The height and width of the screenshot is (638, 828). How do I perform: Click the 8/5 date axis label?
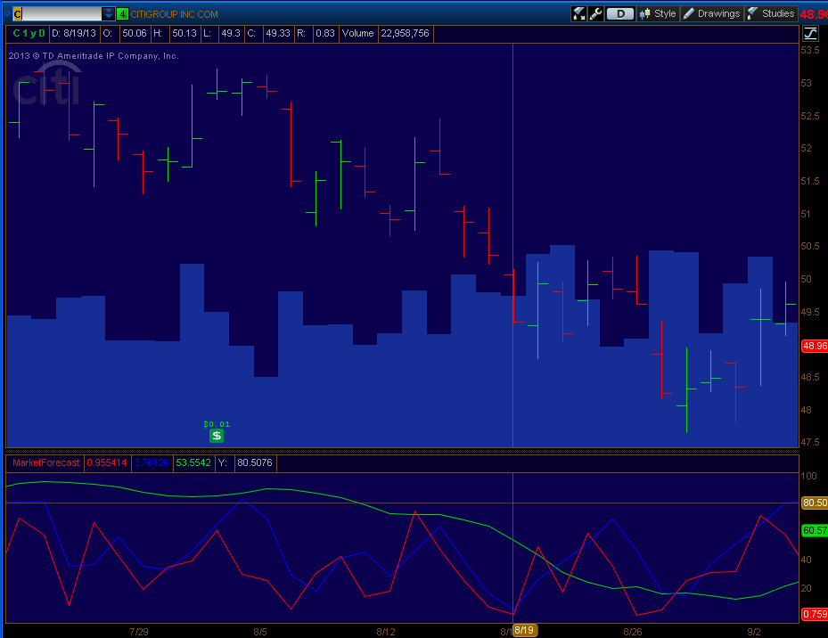coord(260,632)
